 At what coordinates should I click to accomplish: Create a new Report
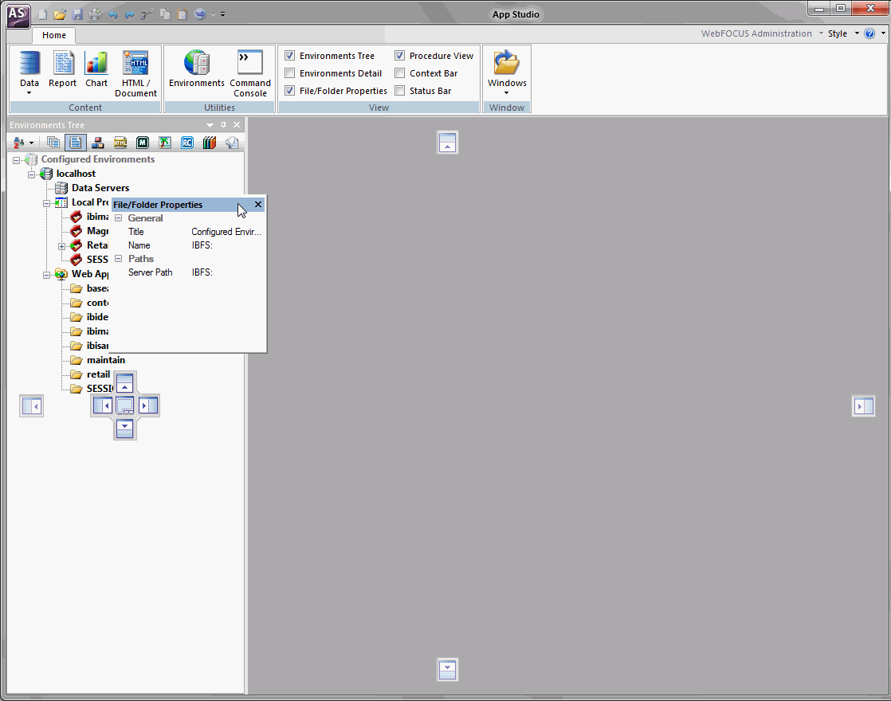click(62, 69)
